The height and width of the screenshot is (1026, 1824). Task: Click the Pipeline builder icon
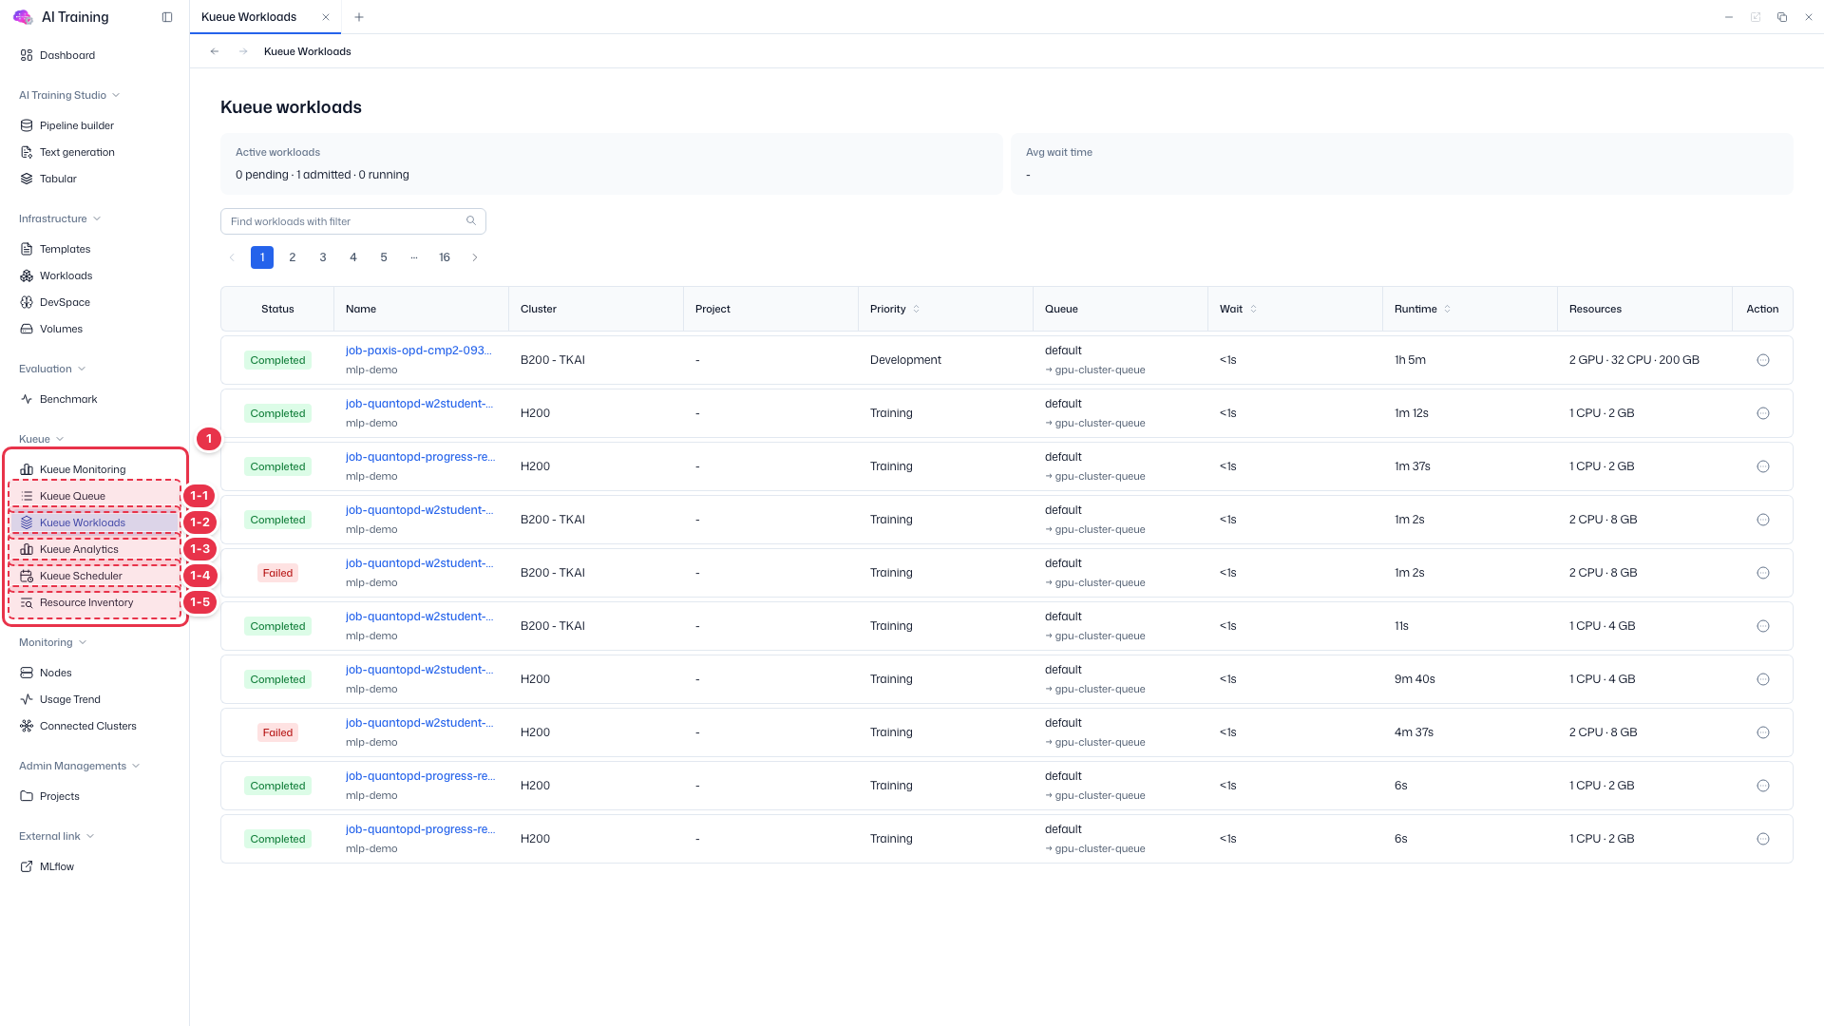pos(27,125)
